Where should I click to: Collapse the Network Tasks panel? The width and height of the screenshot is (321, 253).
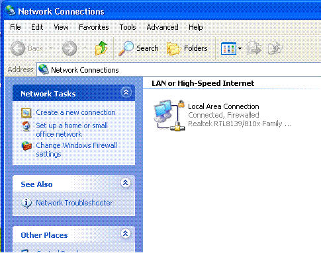point(126,92)
